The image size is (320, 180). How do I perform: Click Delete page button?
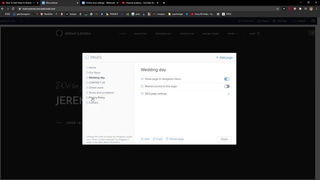(x=175, y=139)
